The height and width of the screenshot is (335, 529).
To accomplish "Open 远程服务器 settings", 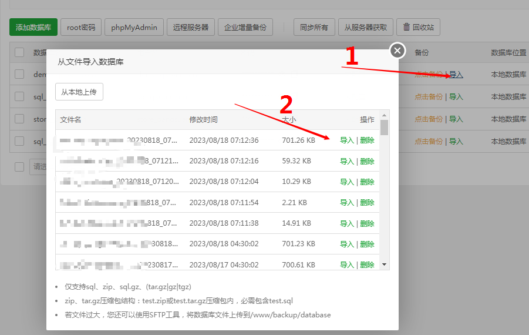I will 191,27.
